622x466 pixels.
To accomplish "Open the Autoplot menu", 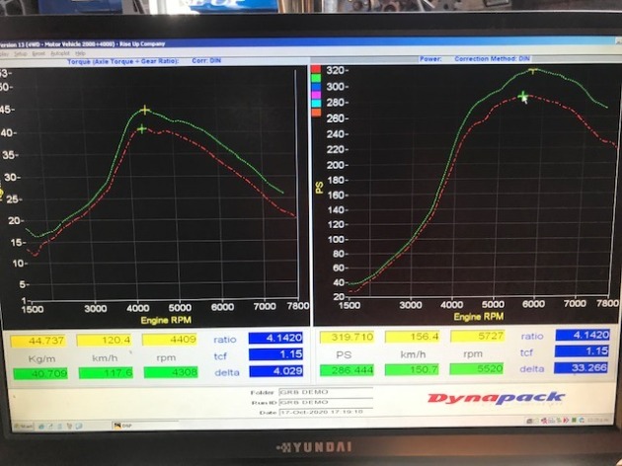I will click(x=62, y=53).
